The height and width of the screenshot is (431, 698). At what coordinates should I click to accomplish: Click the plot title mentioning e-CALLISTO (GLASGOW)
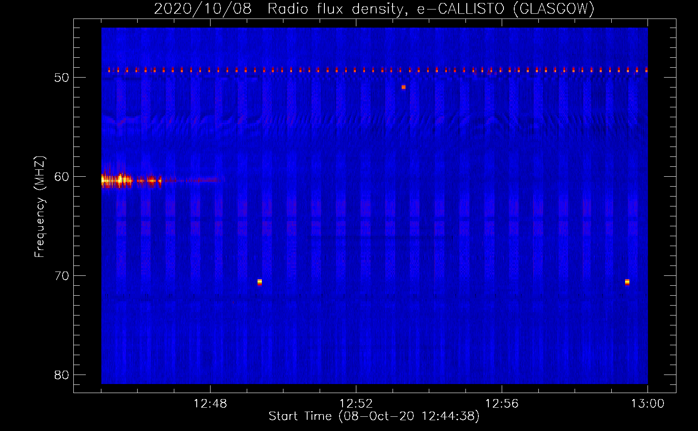374,9
